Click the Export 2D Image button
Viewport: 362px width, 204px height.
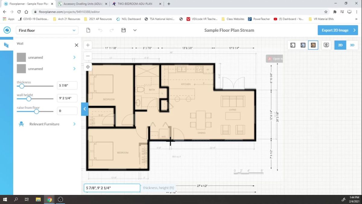[x=338, y=30]
